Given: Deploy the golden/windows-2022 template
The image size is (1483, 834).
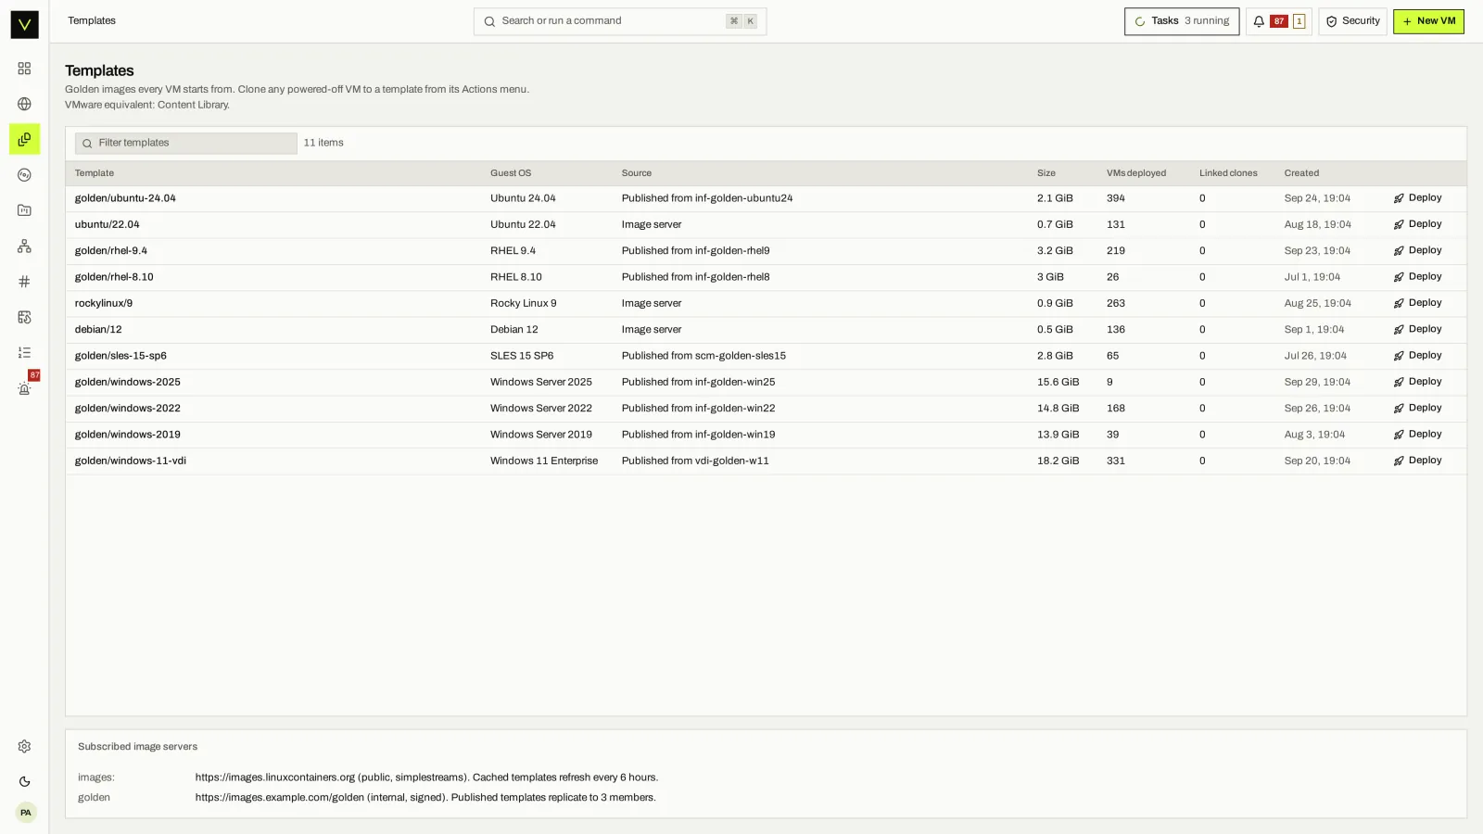Looking at the screenshot, I should point(1418,409).
